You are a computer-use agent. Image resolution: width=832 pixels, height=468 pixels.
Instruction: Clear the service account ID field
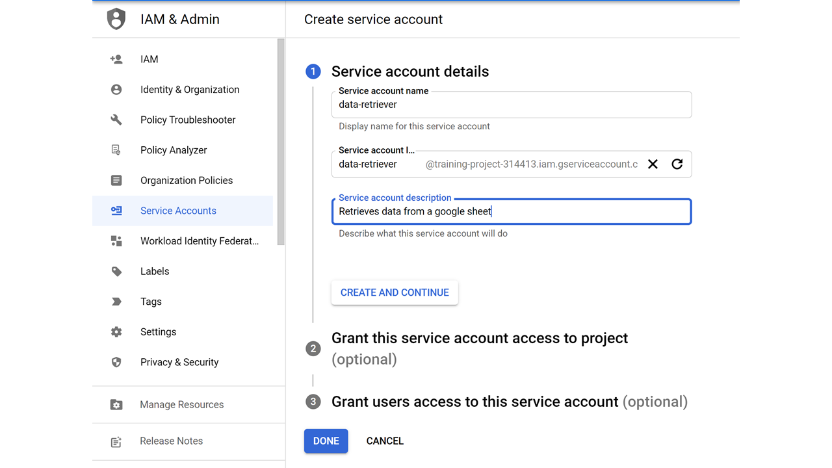[x=653, y=164]
